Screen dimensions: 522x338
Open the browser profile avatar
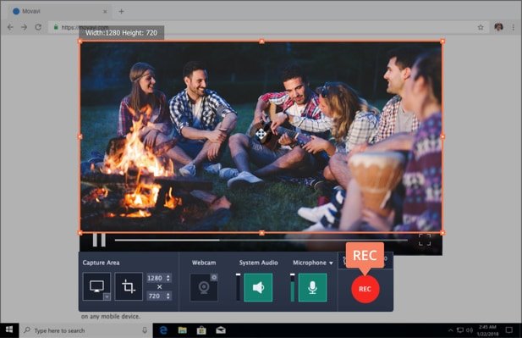498,27
